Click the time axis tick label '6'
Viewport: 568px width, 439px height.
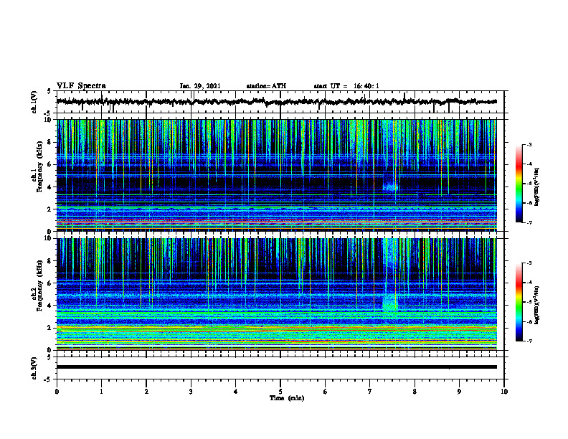(x=326, y=392)
